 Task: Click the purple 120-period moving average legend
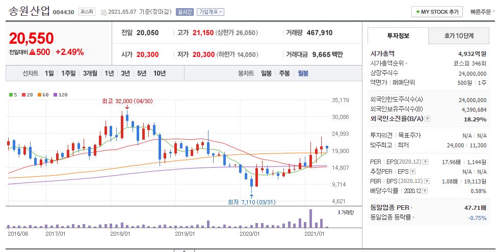pyautogui.click(x=61, y=94)
